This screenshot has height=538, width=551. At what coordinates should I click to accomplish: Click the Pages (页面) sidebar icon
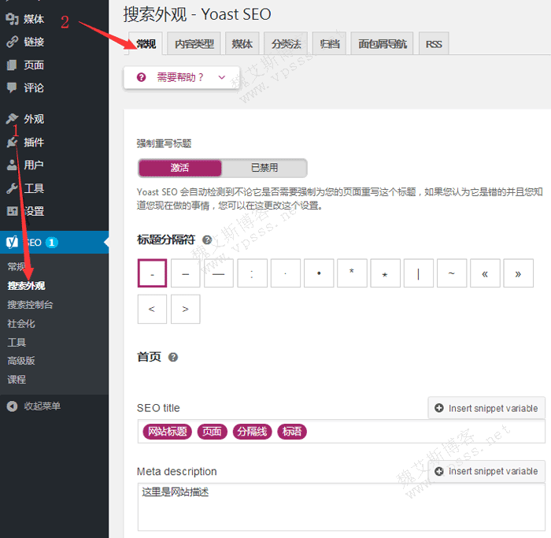pos(12,65)
